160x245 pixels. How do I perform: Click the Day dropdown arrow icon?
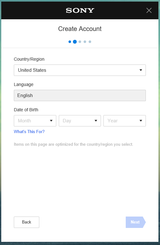coord(96,121)
